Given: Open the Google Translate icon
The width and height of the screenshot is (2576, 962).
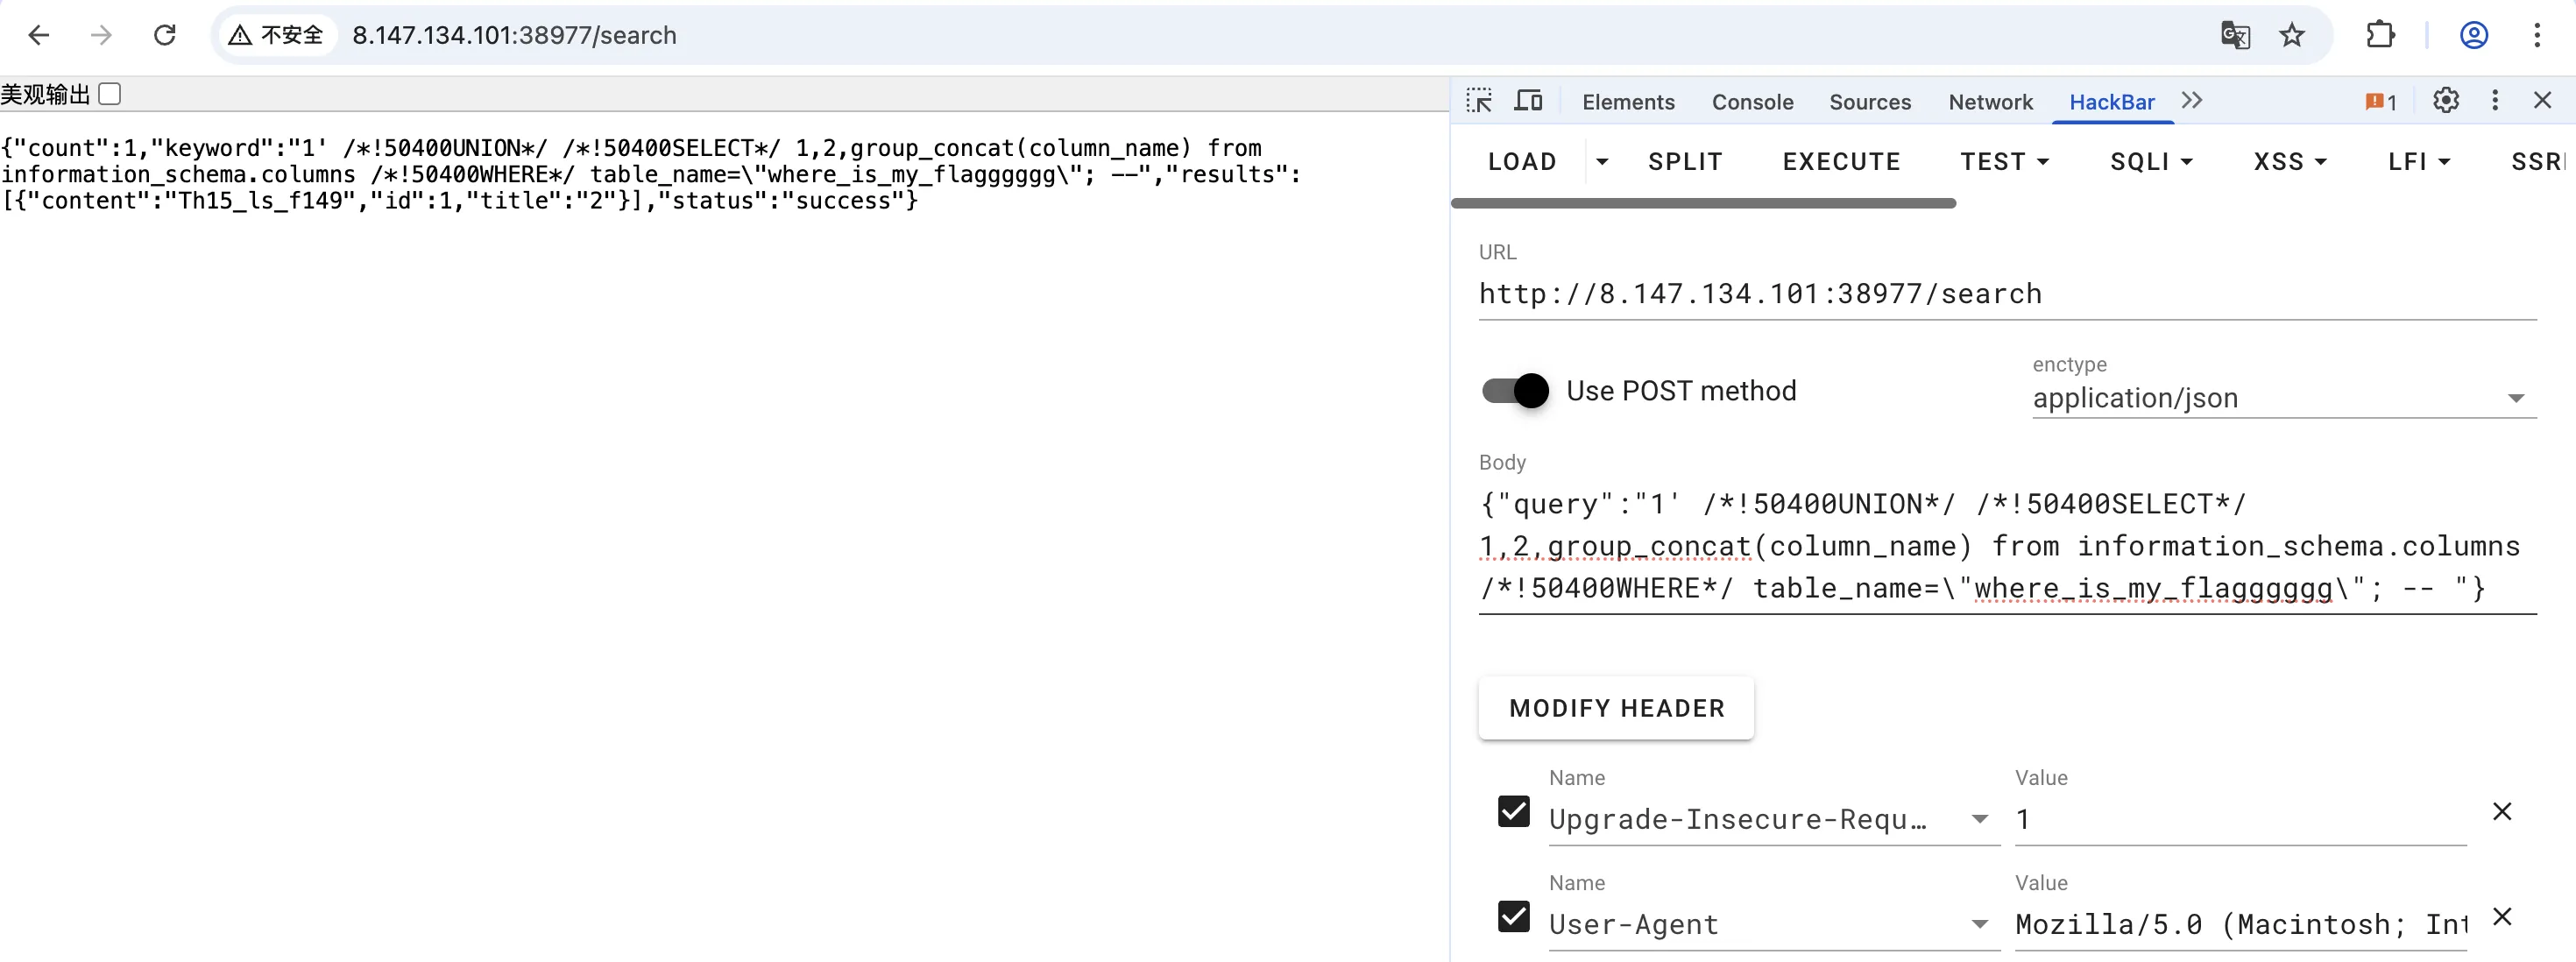Looking at the screenshot, I should pyautogui.click(x=2235, y=35).
